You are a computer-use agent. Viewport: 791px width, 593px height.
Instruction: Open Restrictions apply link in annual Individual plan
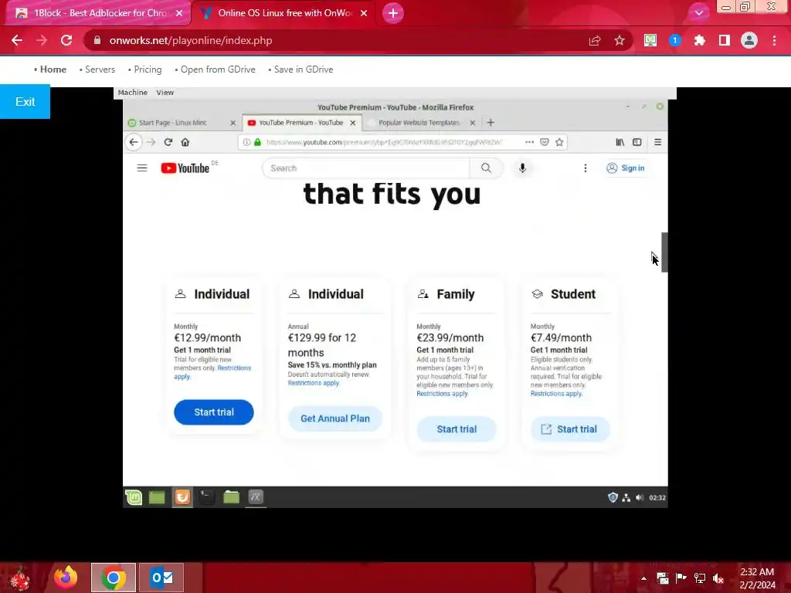click(314, 383)
